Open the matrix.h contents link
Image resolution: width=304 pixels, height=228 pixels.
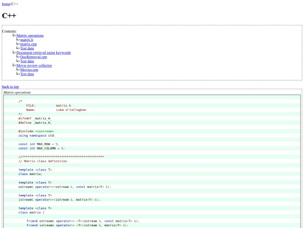pyautogui.click(x=26, y=40)
